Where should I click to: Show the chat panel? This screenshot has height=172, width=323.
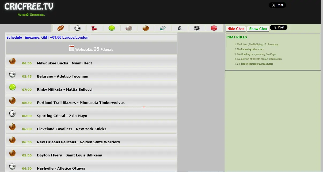click(x=258, y=29)
